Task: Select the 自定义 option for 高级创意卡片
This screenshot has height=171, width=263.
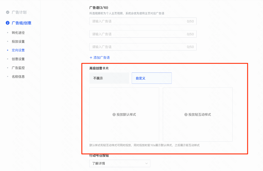Action: click(x=151, y=78)
